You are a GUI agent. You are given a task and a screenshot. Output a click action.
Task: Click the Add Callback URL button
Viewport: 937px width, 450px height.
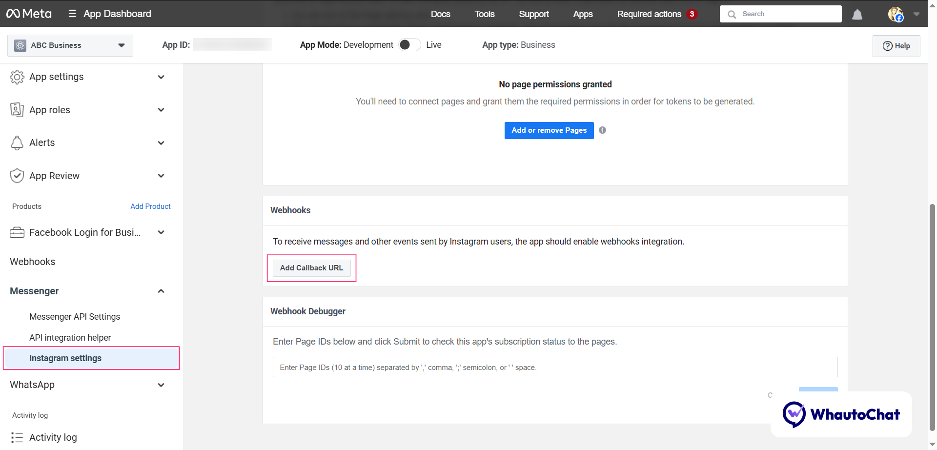311,267
